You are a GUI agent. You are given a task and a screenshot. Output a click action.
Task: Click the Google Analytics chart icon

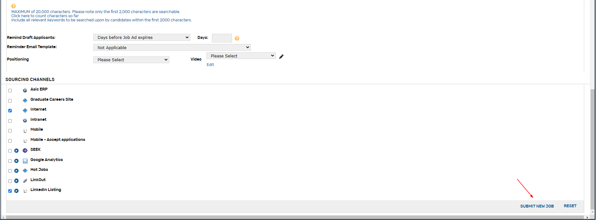point(25,161)
